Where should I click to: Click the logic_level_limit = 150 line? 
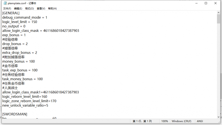(x=20, y=22)
